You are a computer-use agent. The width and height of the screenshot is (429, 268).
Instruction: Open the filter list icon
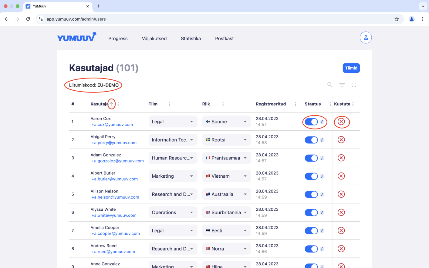[342, 85]
